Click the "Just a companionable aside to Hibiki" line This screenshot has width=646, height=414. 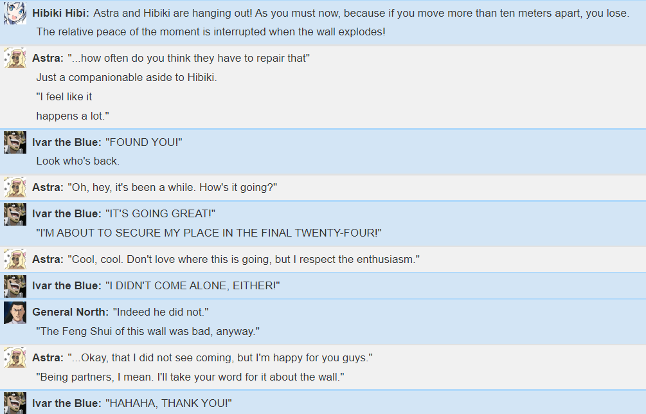[x=127, y=77]
